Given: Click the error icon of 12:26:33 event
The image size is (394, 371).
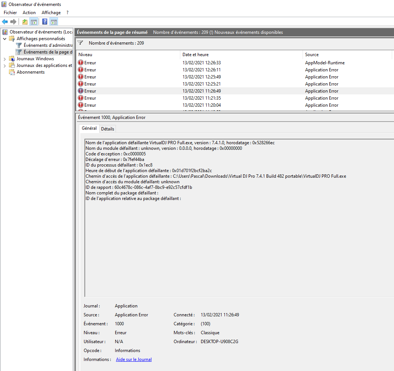Looking at the screenshot, I should 81,62.
